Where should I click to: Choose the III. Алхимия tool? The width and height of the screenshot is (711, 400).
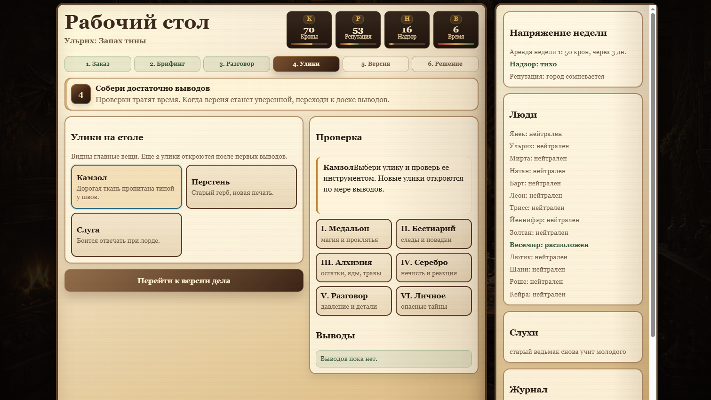tap(354, 268)
